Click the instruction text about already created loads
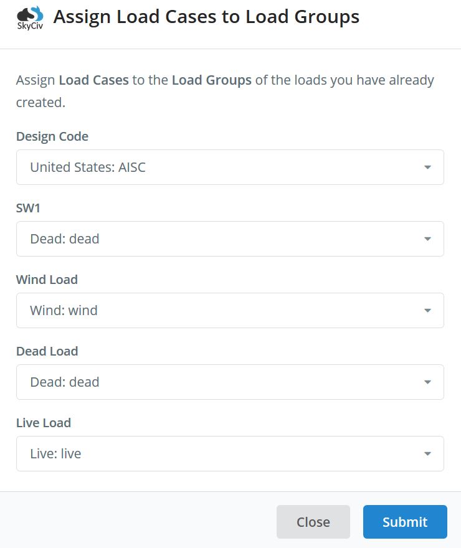The image size is (461, 548). coord(225,91)
